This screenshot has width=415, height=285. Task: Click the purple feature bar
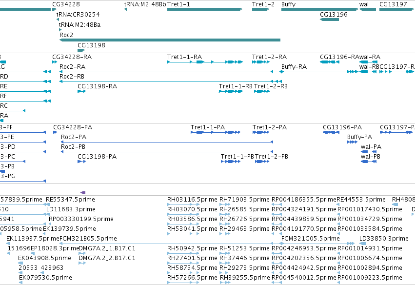[x=42, y=193]
